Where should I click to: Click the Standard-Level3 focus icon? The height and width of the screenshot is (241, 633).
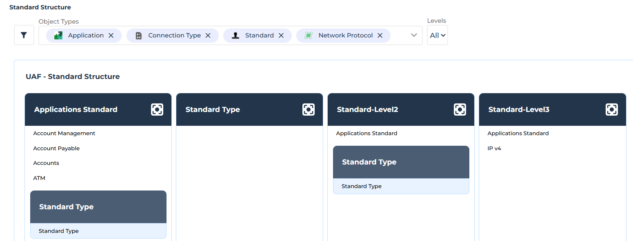(x=611, y=110)
